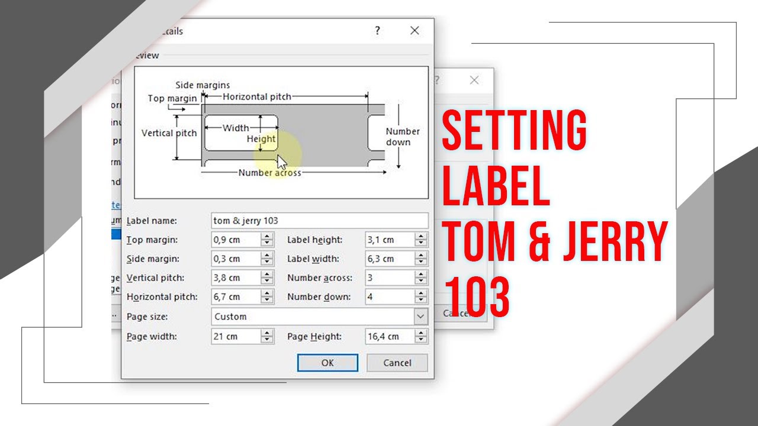This screenshot has height=426, width=758.
Task: Click the Number down value field
Action: point(390,296)
